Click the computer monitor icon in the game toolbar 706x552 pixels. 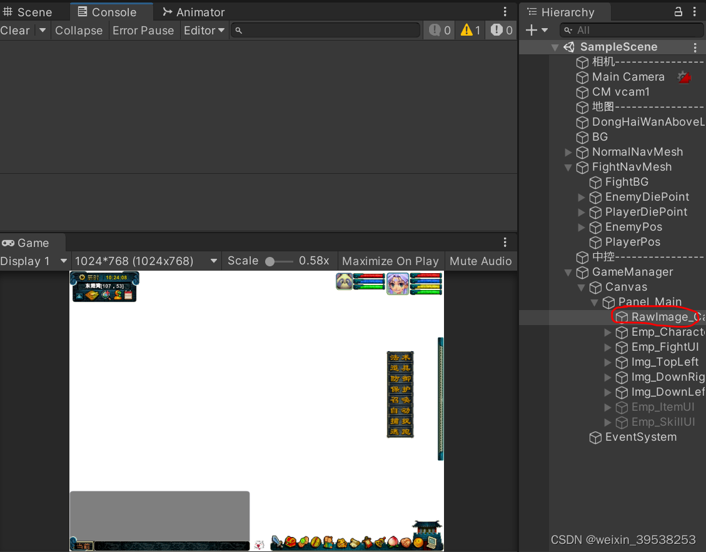point(432,543)
